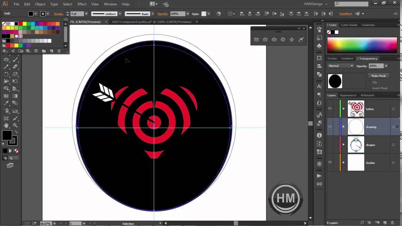Screen dimensions: 402x226
Task: Switch to the Gradient tab
Action: 347,58
